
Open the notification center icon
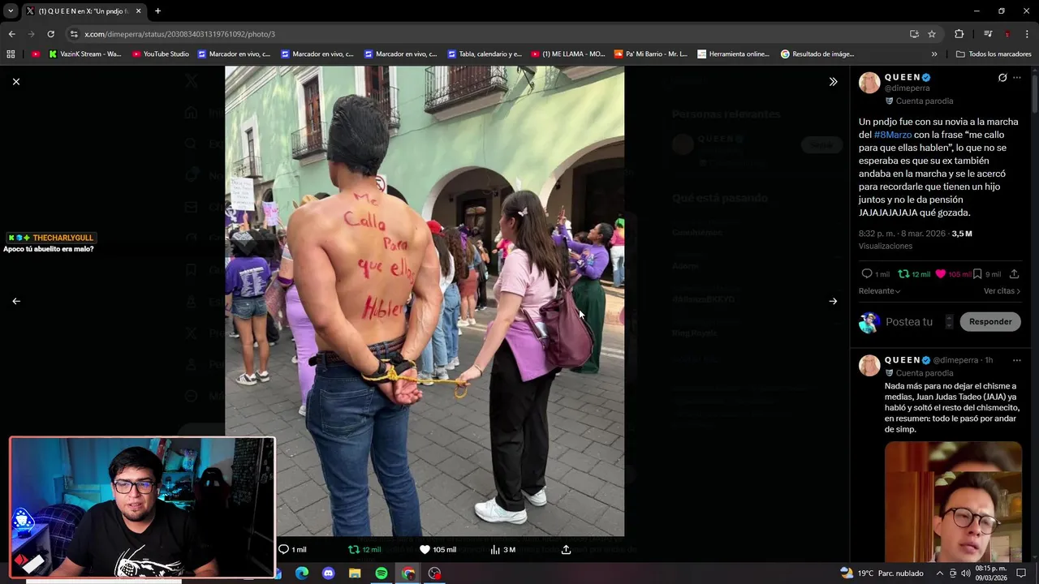[1022, 573]
